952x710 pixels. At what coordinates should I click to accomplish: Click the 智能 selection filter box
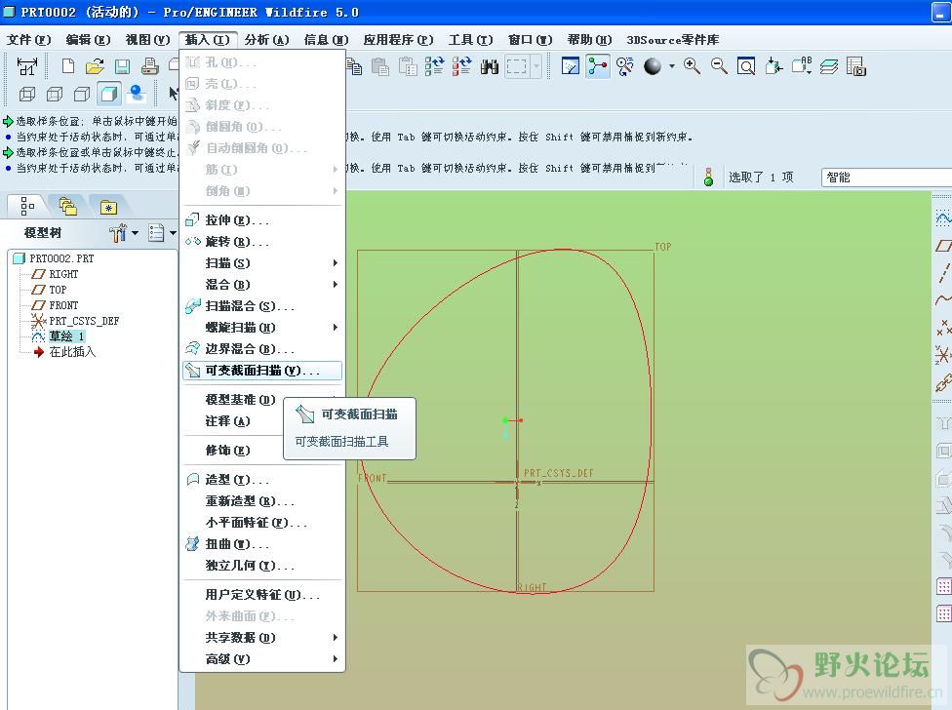tap(886, 177)
